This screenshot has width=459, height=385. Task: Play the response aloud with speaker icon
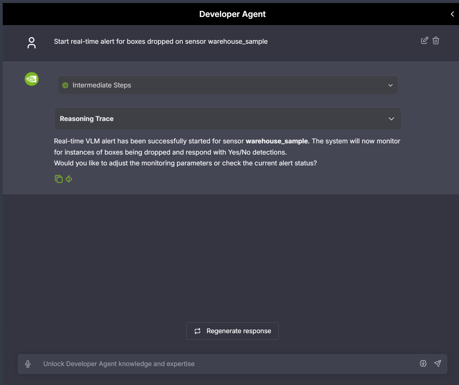tap(69, 179)
